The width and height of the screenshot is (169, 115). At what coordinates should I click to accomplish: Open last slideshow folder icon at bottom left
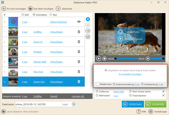[x=4, y=112]
